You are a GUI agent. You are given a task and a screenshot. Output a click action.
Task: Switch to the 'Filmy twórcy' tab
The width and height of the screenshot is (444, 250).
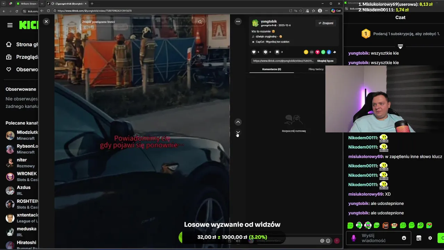316,69
